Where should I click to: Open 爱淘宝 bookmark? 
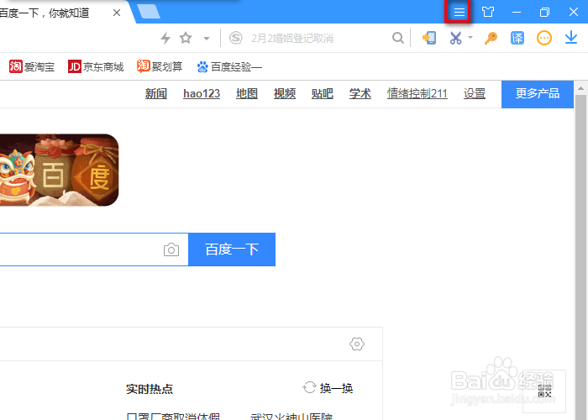(32, 66)
